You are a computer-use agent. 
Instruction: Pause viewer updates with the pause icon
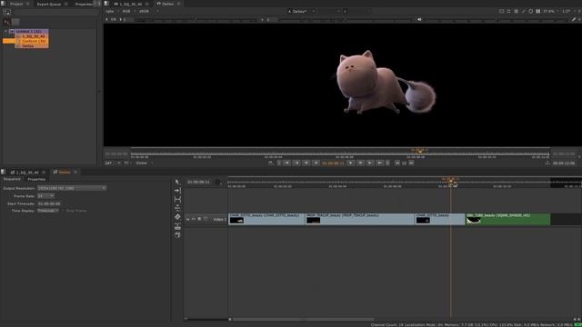click(537, 12)
